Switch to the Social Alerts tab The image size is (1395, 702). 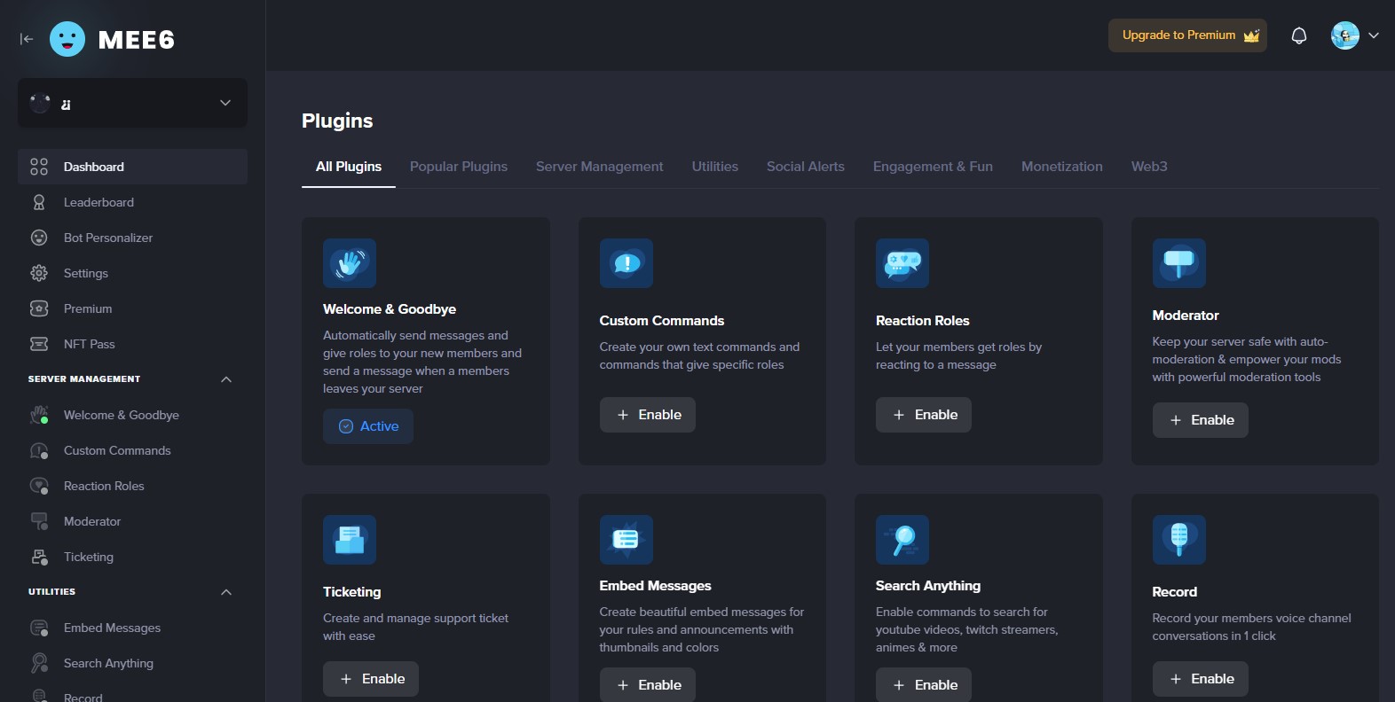click(805, 167)
